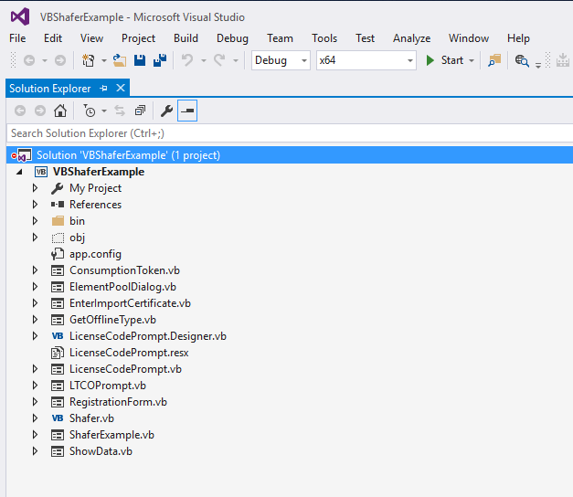The image size is (573, 497).
Task: Open the Undo history dropdown arrow
Action: click(204, 60)
